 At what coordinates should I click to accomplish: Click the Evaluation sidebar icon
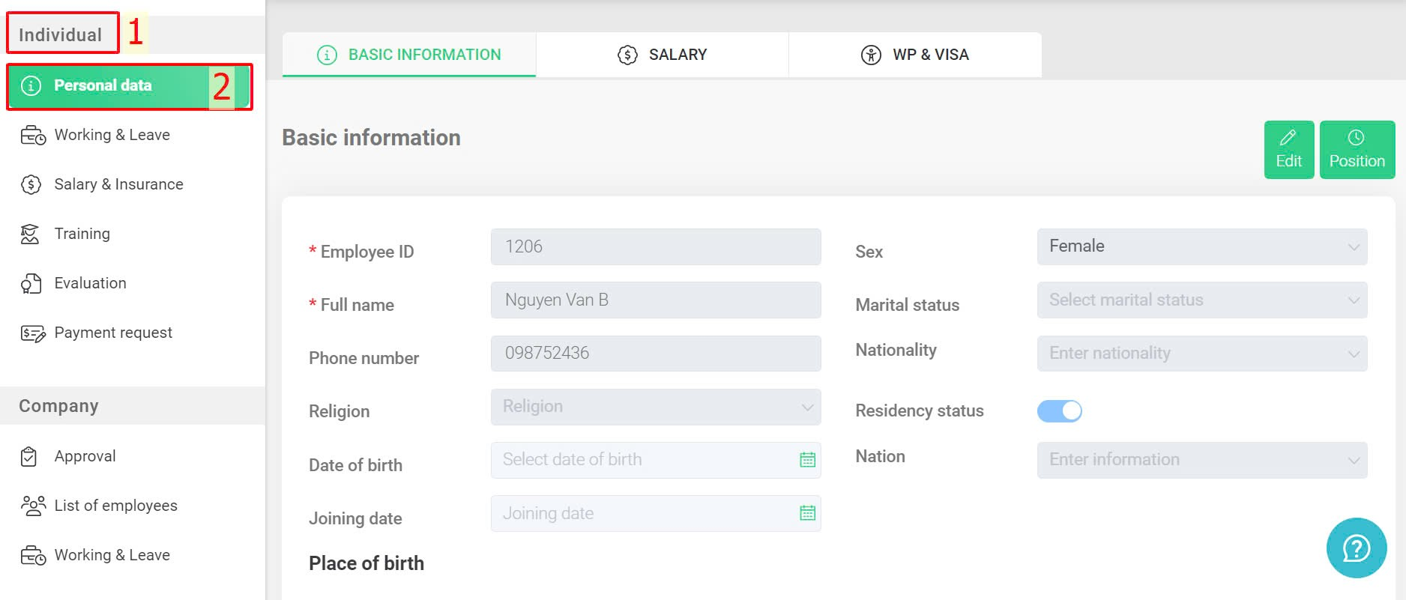coord(31,283)
